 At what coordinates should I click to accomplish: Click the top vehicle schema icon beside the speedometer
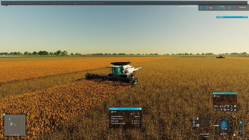click(194, 118)
